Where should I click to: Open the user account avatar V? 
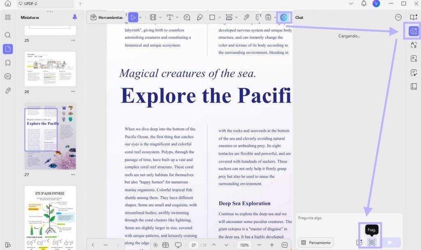pyautogui.click(x=376, y=3)
